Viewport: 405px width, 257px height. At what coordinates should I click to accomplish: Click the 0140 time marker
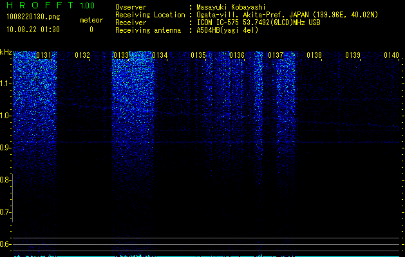[391, 55]
